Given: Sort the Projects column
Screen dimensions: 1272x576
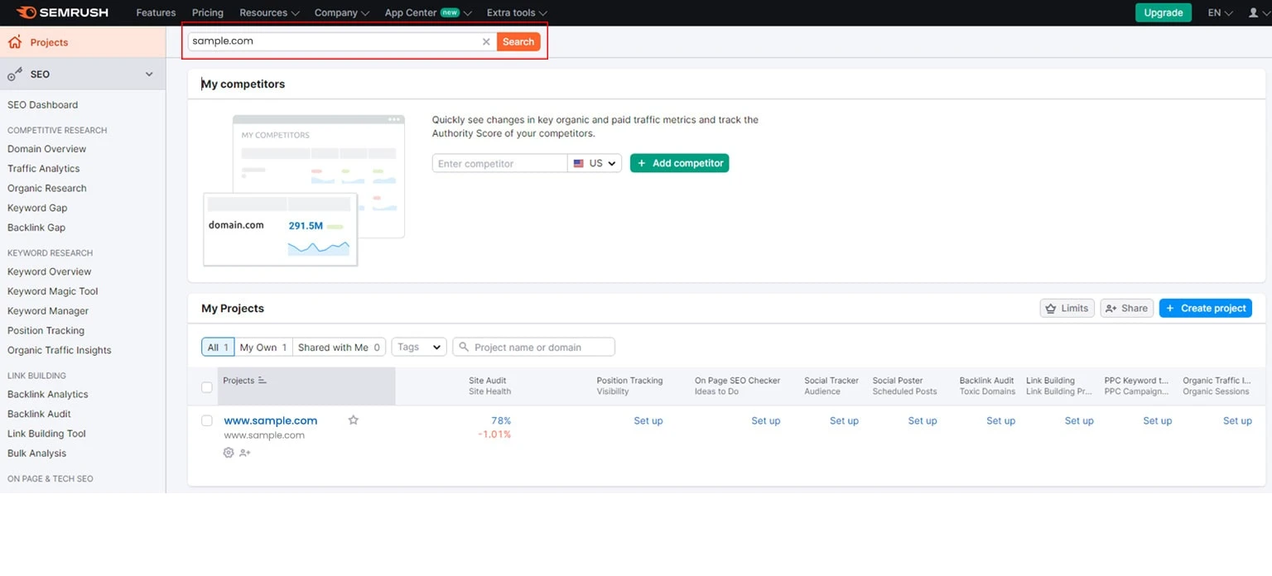Looking at the screenshot, I should pyautogui.click(x=263, y=381).
